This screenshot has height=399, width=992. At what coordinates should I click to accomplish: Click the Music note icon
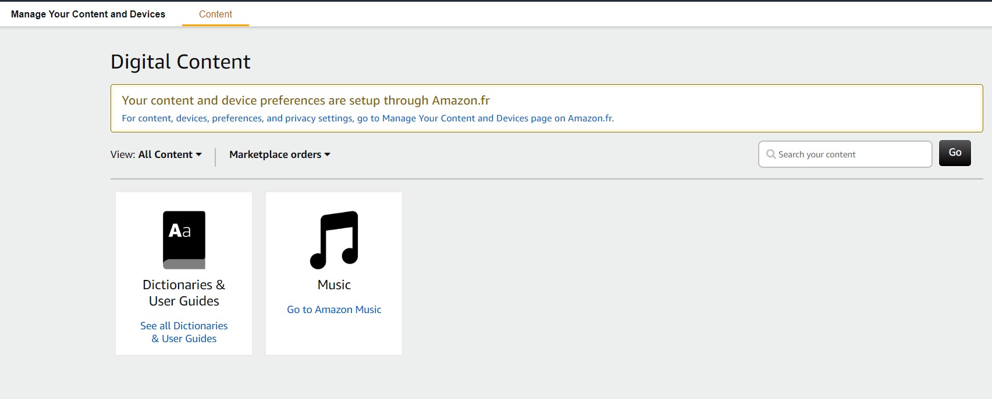tap(334, 240)
